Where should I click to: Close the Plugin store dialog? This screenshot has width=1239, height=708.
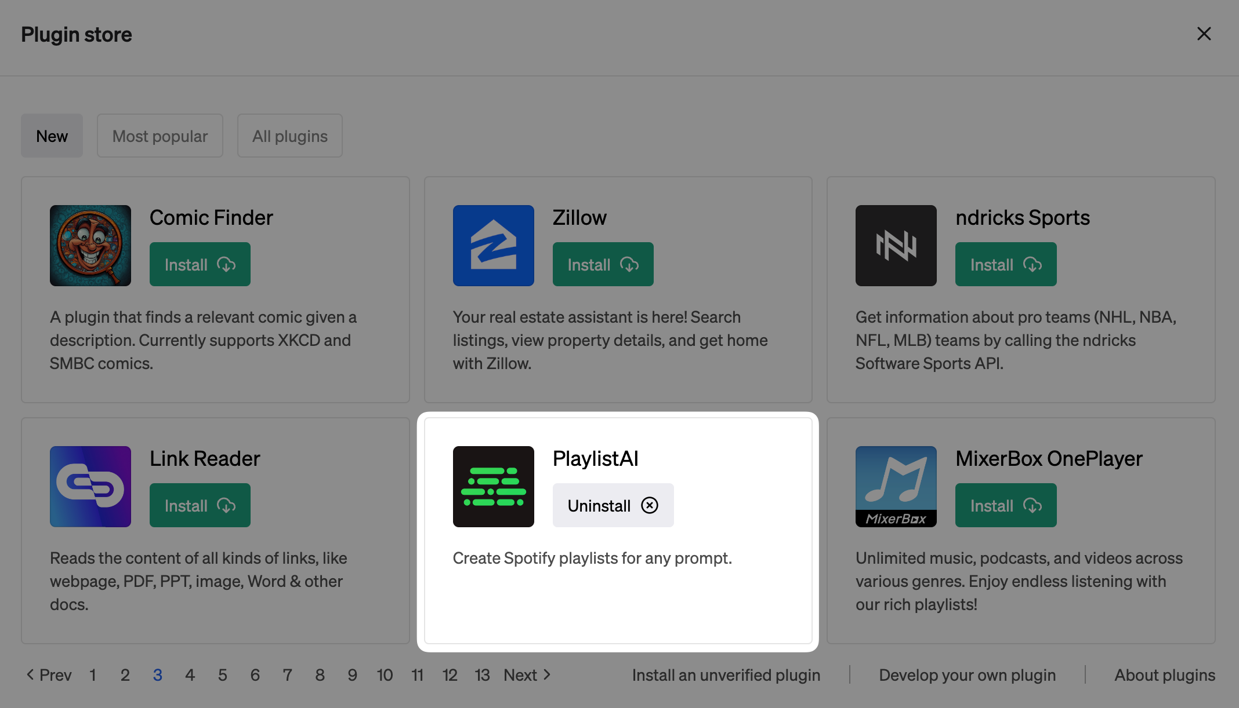pyautogui.click(x=1204, y=34)
